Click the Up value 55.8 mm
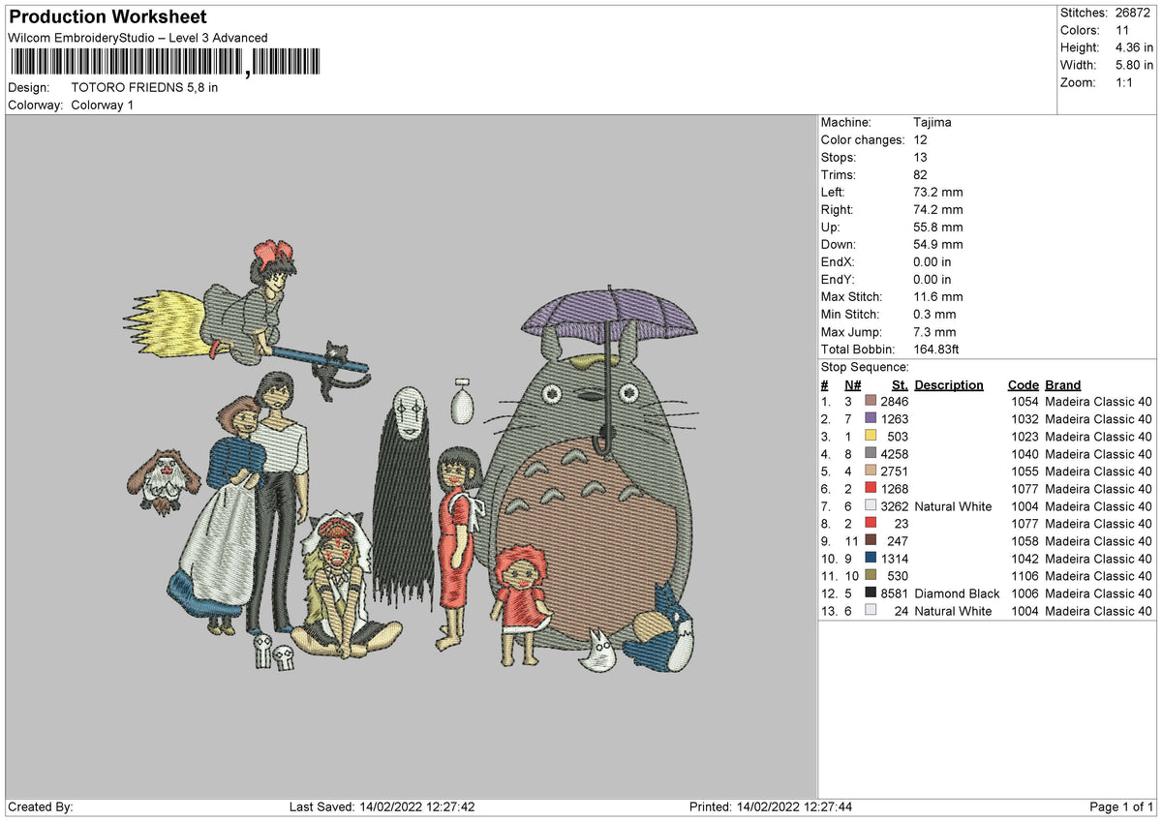The height and width of the screenshot is (821, 1162). pyautogui.click(x=938, y=228)
